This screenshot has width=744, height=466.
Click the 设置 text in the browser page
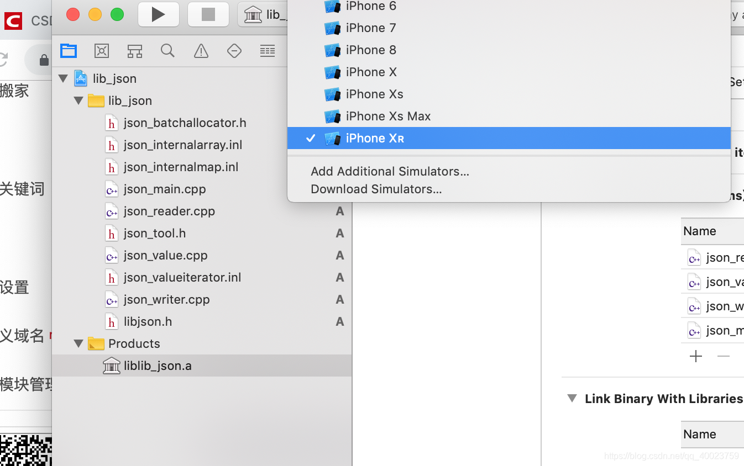[14, 287]
